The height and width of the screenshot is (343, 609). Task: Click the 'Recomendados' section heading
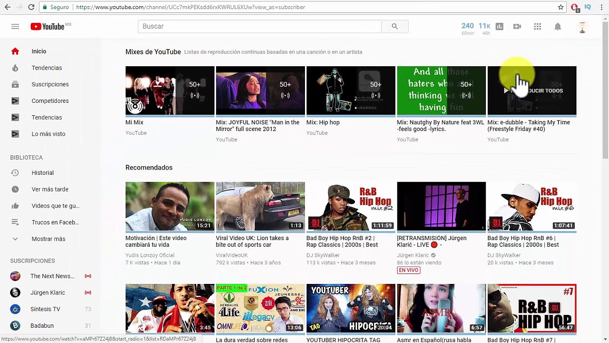pyautogui.click(x=149, y=168)
